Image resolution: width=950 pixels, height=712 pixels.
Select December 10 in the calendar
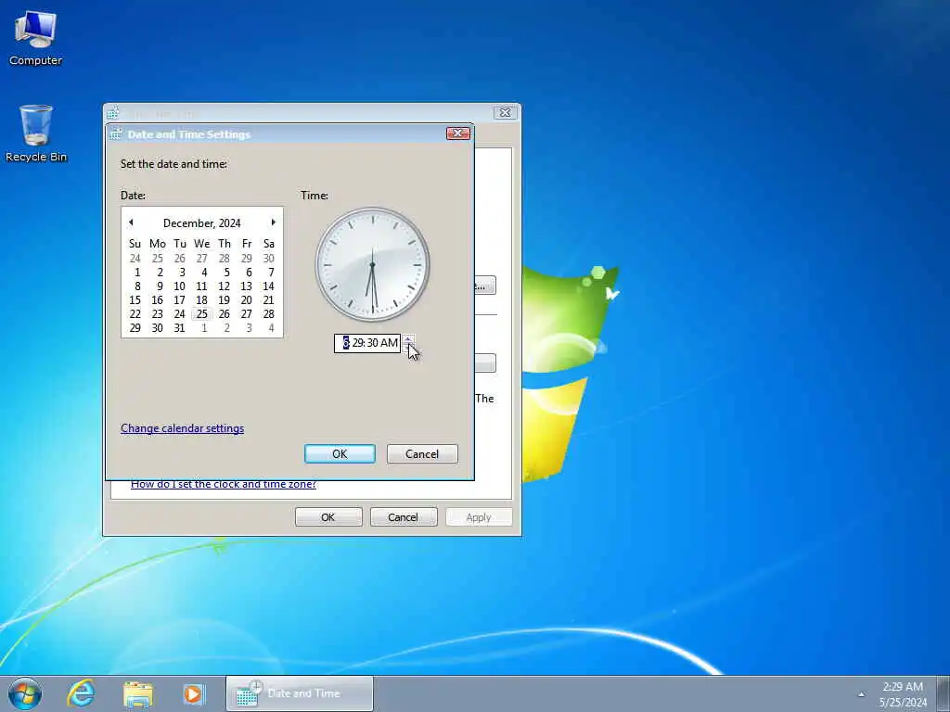point(179,286)
